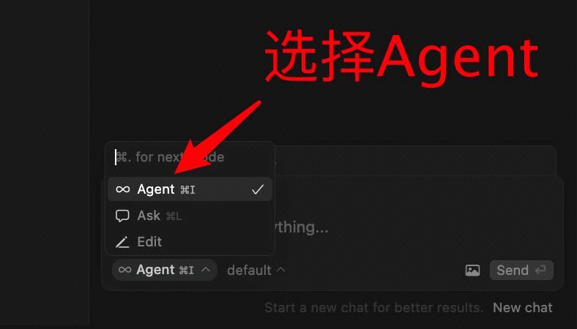Click the pencil icon beside Edit
This screenshot has width=577, height=329.
[x=122, y=242]
